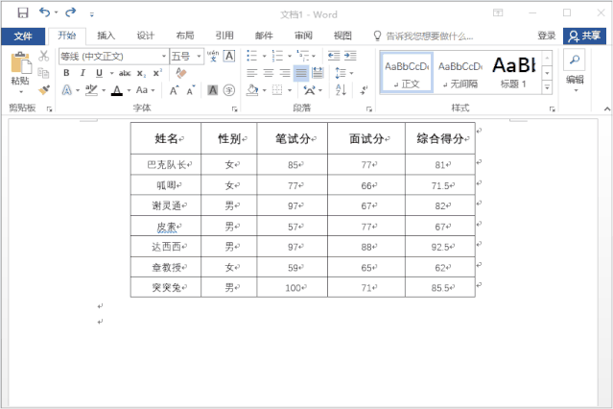Apply the red font color
The height and width of the screenshot is (409, 613).
pos(116,90)
